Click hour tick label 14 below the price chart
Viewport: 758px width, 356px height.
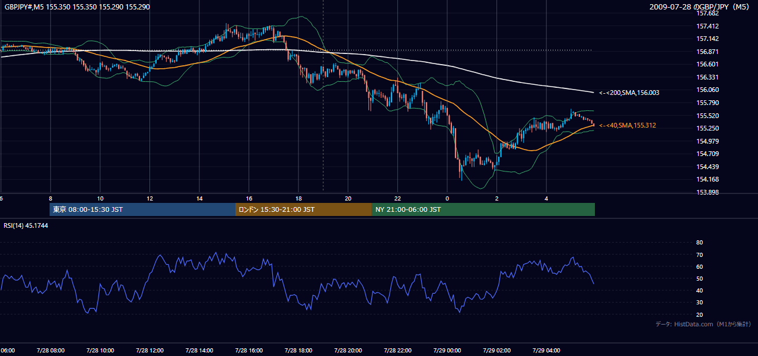(200, 199)
